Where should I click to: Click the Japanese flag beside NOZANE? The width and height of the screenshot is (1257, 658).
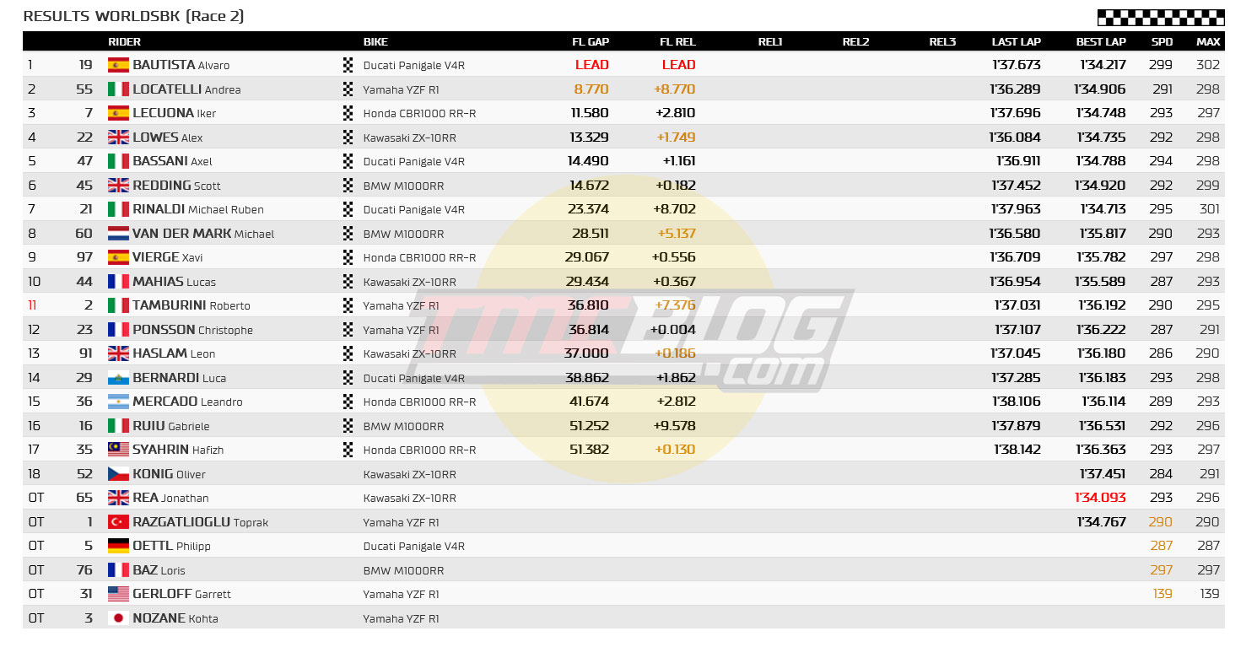coord(118,618)
